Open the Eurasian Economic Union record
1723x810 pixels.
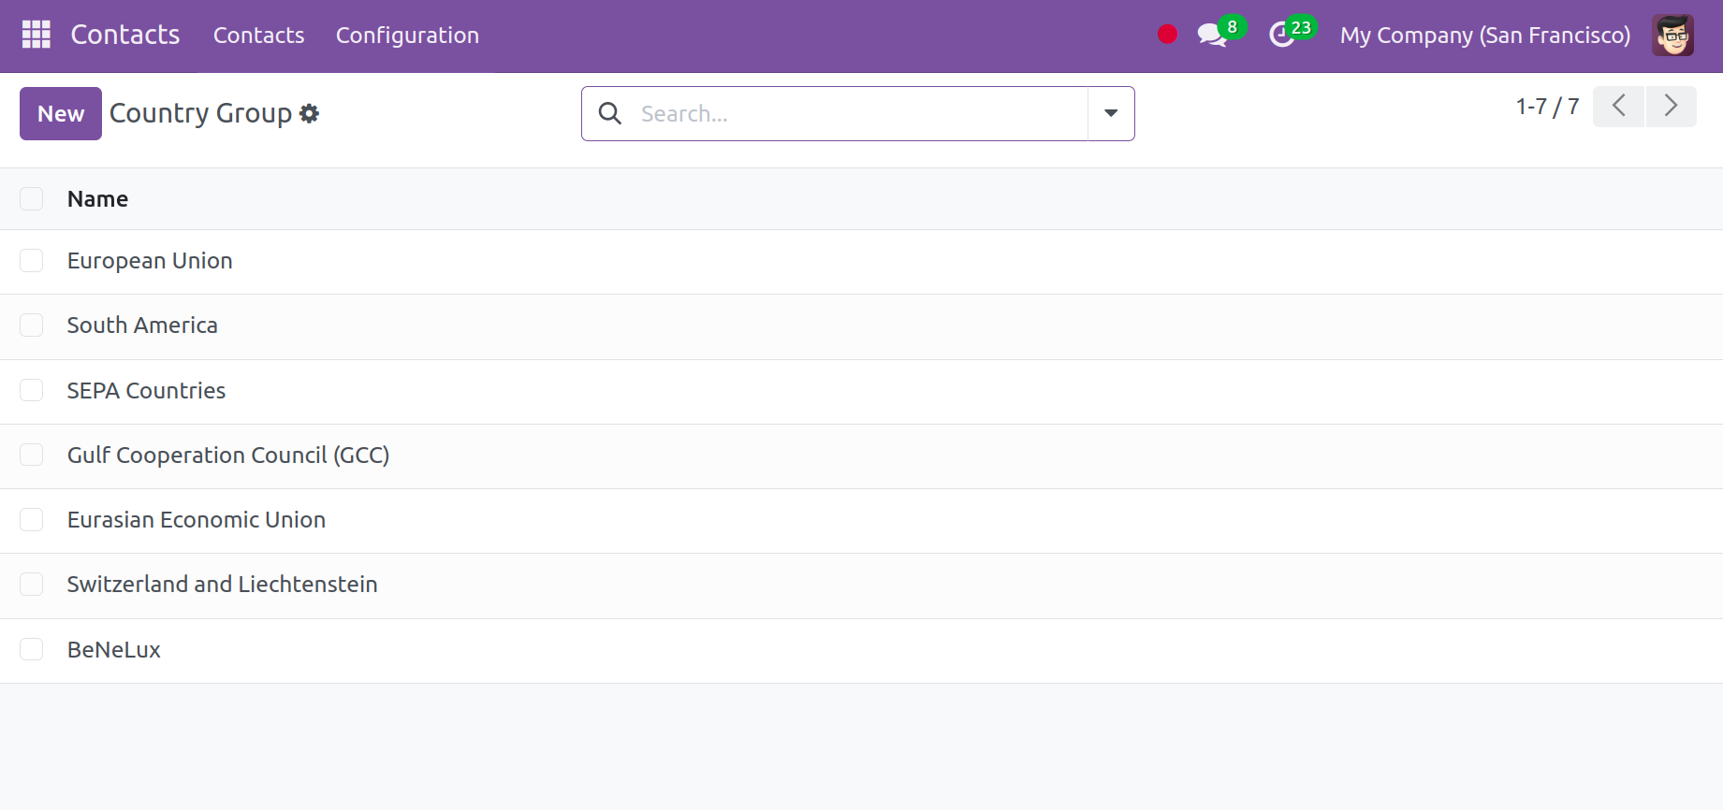197,520
